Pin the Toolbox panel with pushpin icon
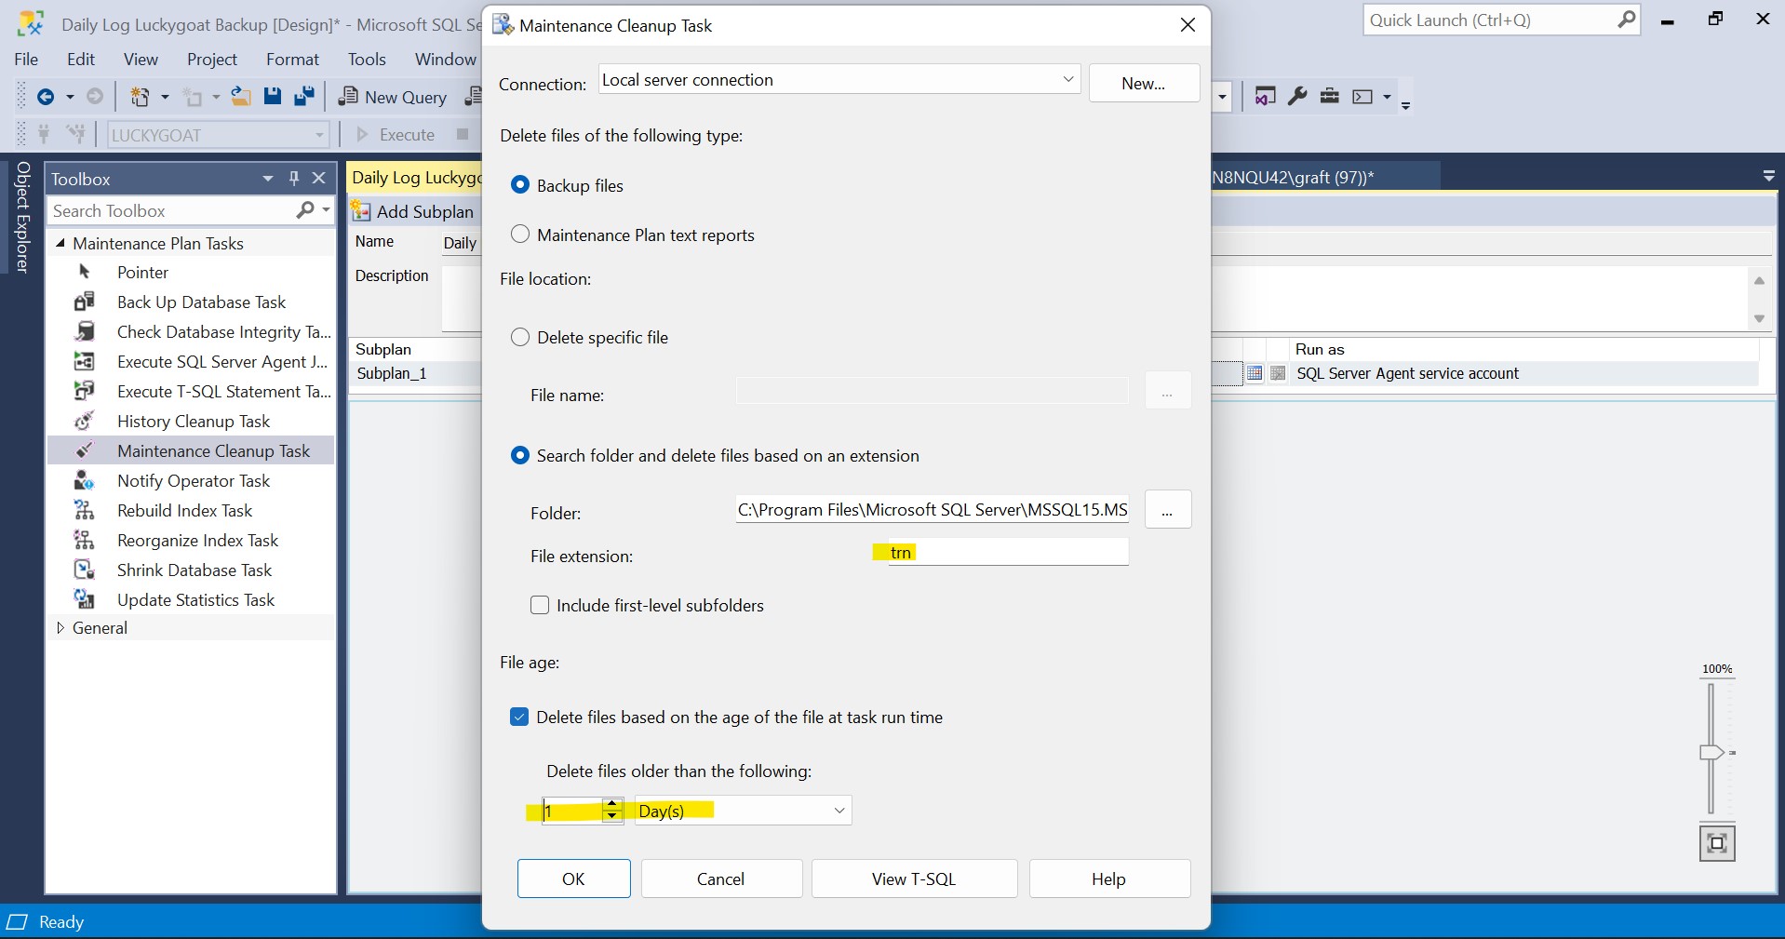Image resolution: width=1785 pixels, height=939 pixels. (294, 178)
